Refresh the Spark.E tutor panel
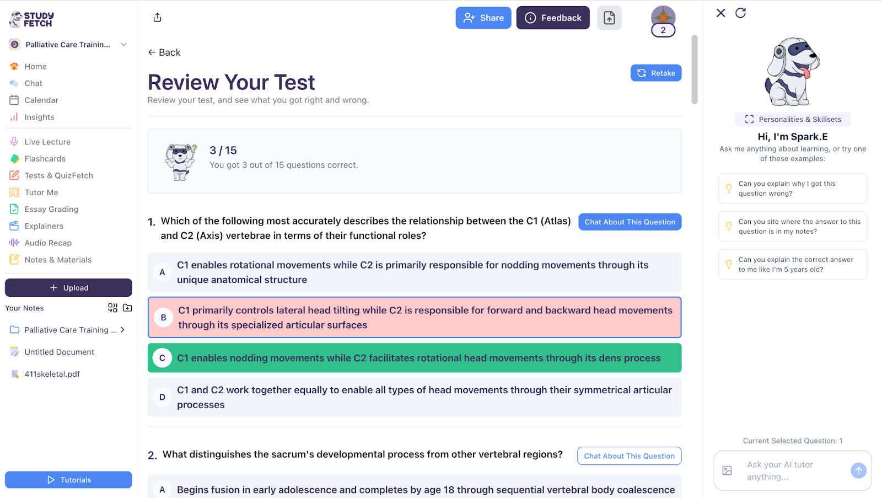Image resolution: width=882 pixels, height=498 pixels. [x=740, y=13]
